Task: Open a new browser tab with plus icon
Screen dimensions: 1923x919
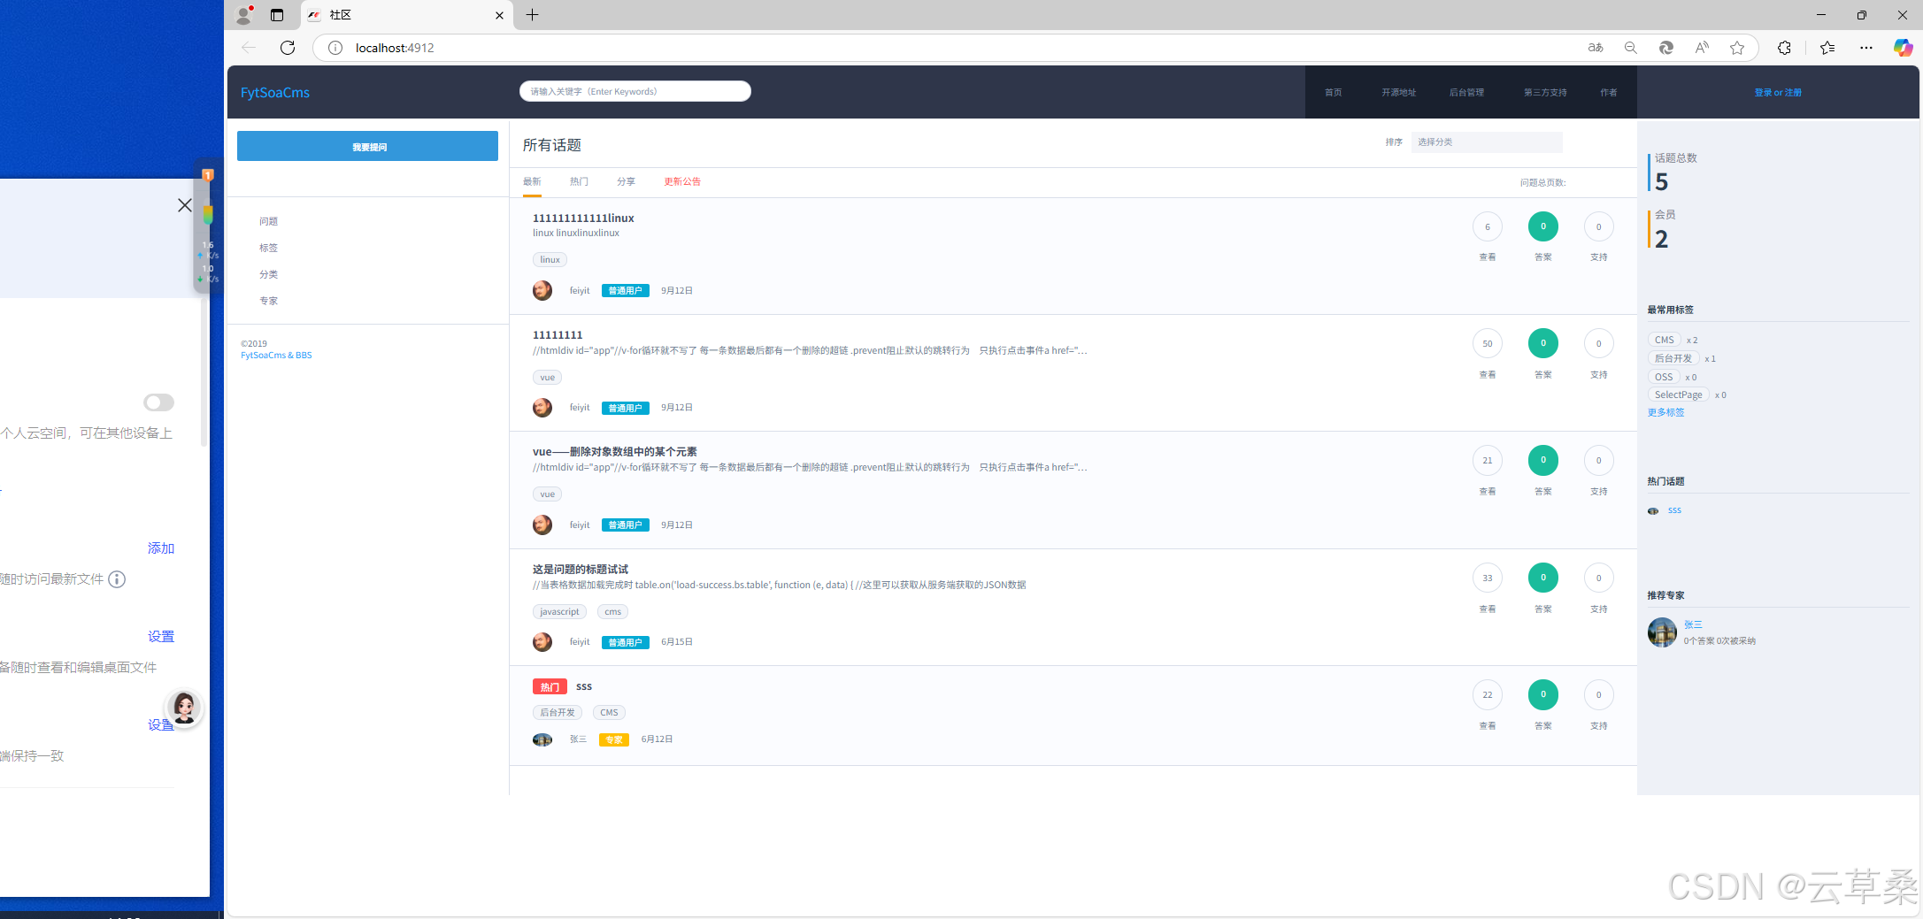Action: tap(532, 15)
